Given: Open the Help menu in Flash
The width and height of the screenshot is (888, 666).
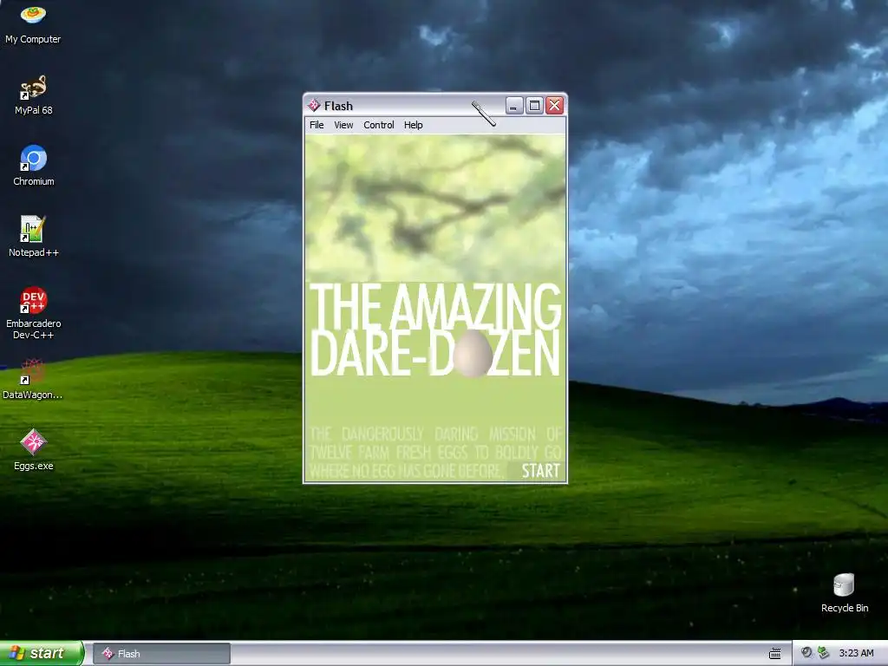Looking at the screenshot, I should pyautogui.click(x=413, y=125).
